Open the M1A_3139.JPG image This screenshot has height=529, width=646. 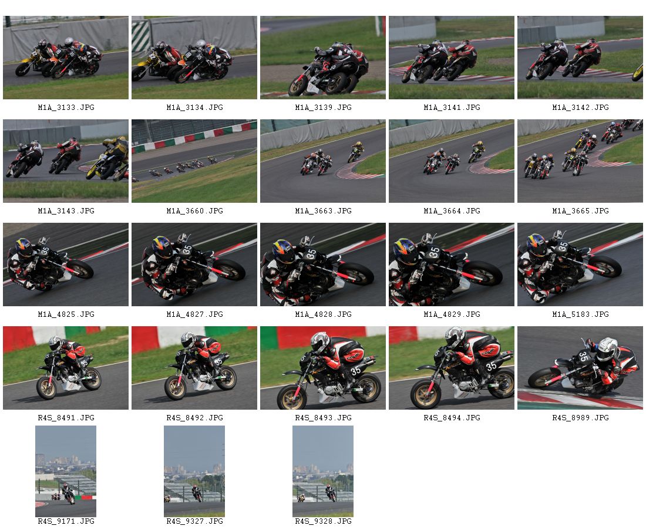coord(322,58)
